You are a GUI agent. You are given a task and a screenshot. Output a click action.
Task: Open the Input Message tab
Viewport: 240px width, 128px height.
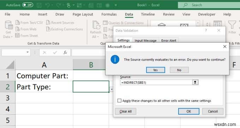[145, 40]
